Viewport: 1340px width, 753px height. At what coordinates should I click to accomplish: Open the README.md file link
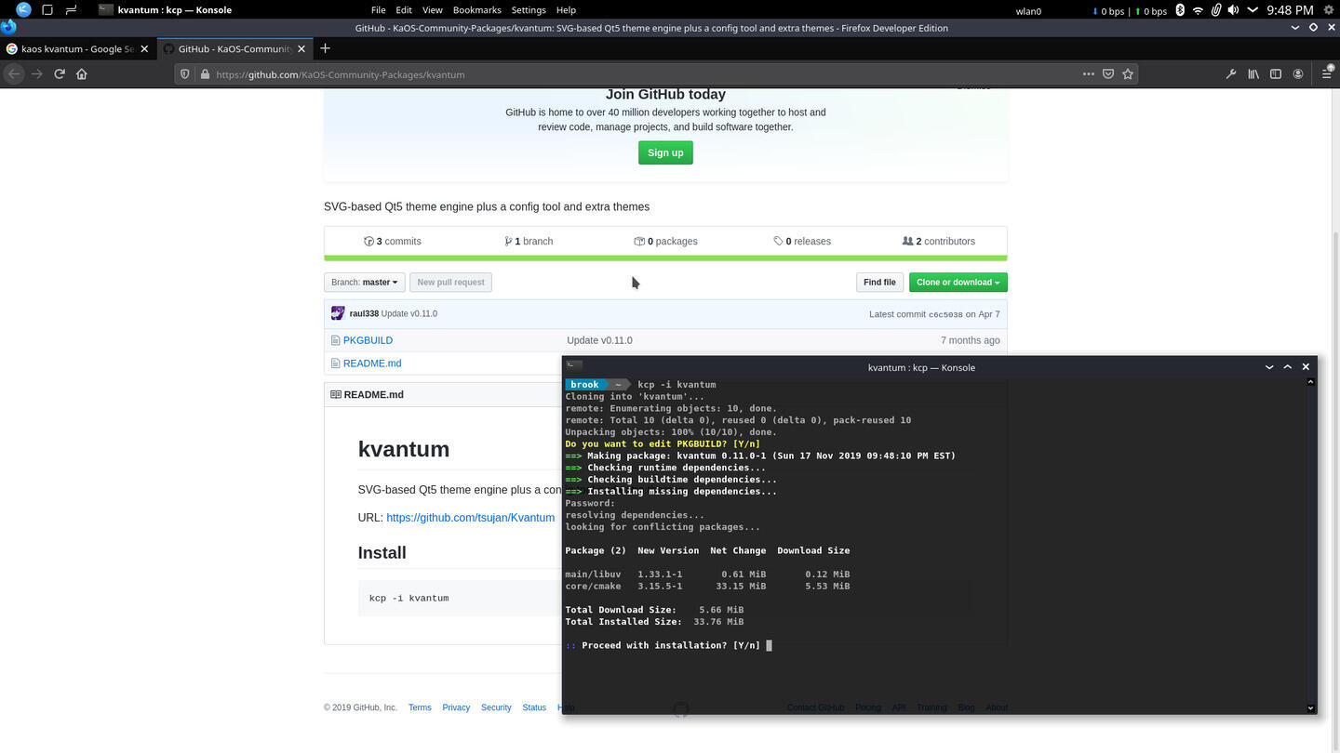(x=372, y=363)
